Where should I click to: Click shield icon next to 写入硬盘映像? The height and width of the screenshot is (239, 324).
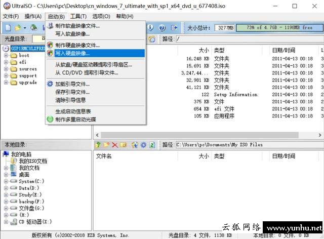50,53
